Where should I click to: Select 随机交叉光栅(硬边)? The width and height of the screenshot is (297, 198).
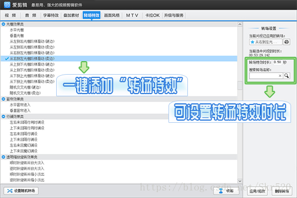click(25, 87)
